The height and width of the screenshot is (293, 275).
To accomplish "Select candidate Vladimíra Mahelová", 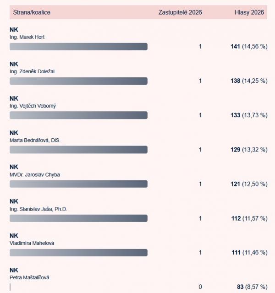I will click(32, 243).
